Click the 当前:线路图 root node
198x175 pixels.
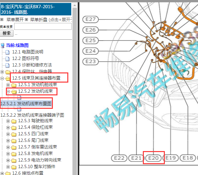click(17, 45)
